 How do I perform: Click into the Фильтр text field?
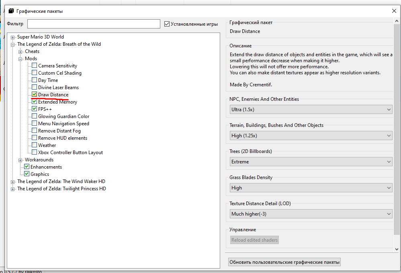click(94, 24)
